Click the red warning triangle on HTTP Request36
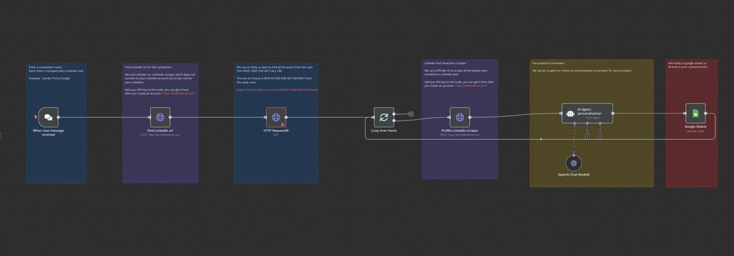Screen dimensions: 734x256 282,123
